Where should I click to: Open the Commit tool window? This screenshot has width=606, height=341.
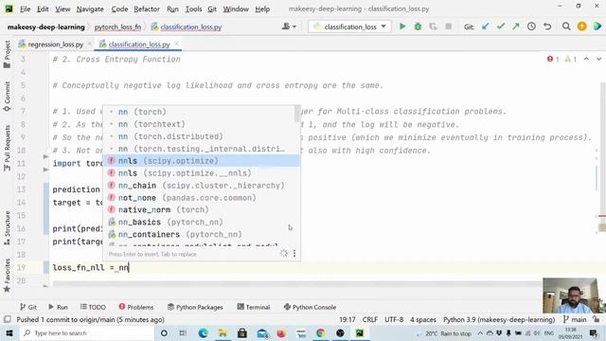7,97
